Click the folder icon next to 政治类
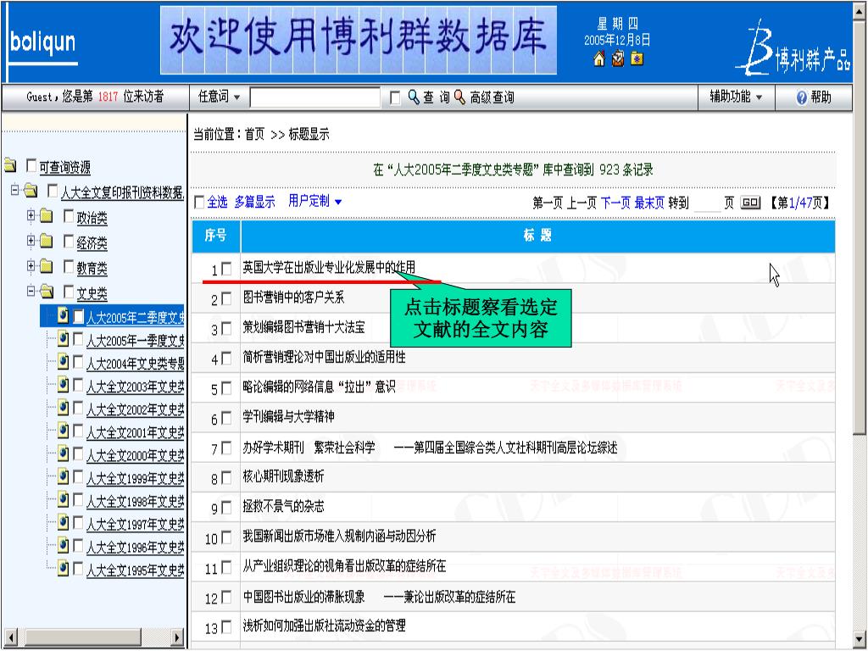The height and width of the screenshot is (651, 868). pyautogui.click(x=46, y=215)
